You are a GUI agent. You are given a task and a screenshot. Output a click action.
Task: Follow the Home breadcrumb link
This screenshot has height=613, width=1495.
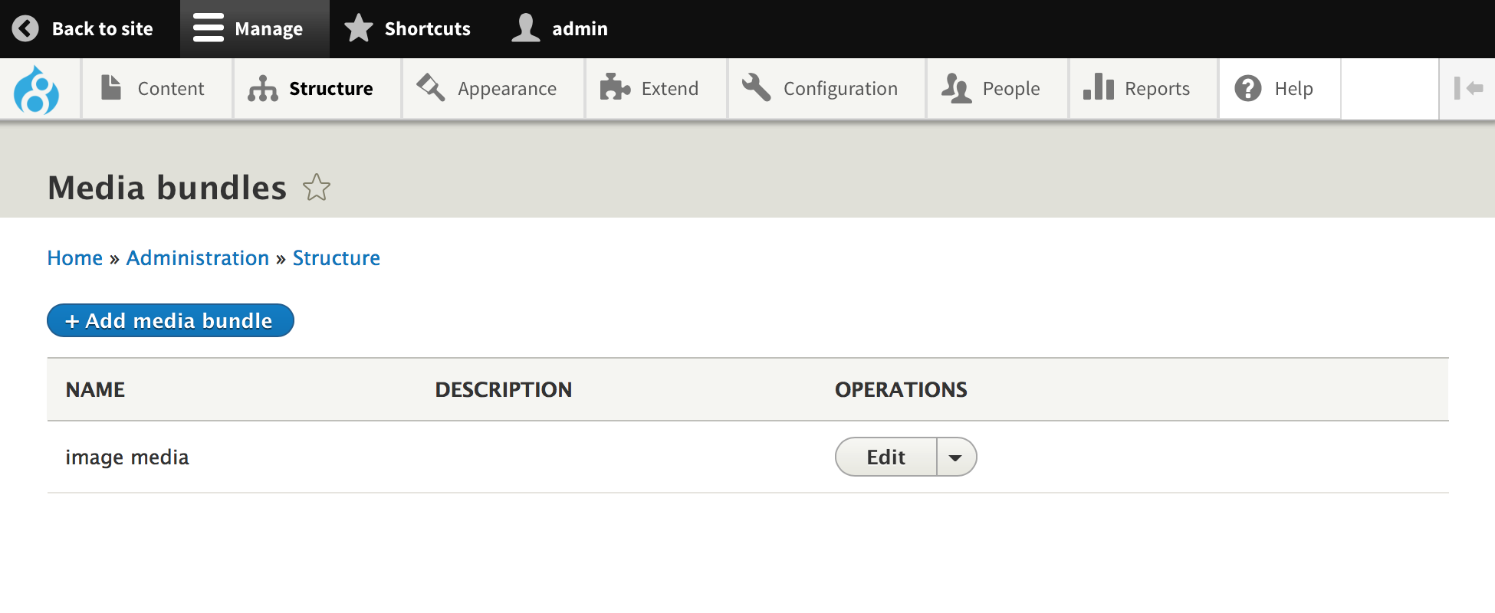click(x=75, y=258)
